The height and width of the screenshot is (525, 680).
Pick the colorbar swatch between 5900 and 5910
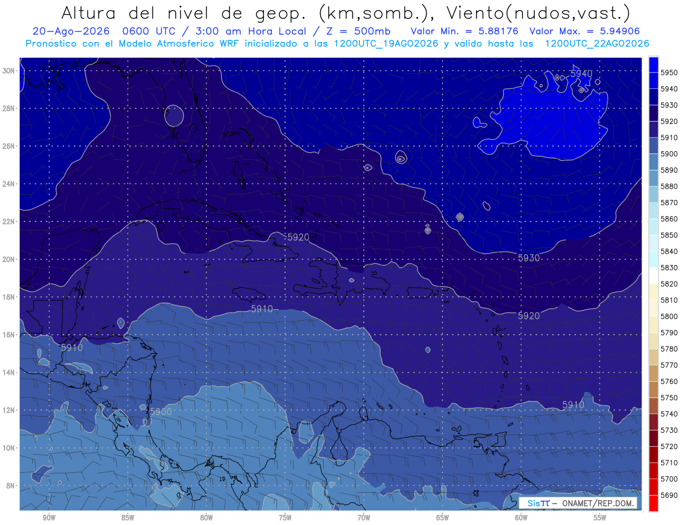(x=653, y=146)
